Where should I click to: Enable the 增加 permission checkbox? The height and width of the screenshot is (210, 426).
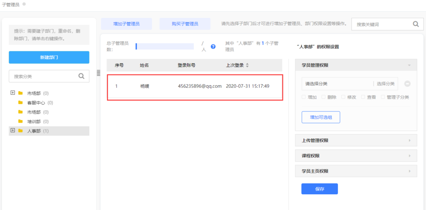click(x=304, y=97)
